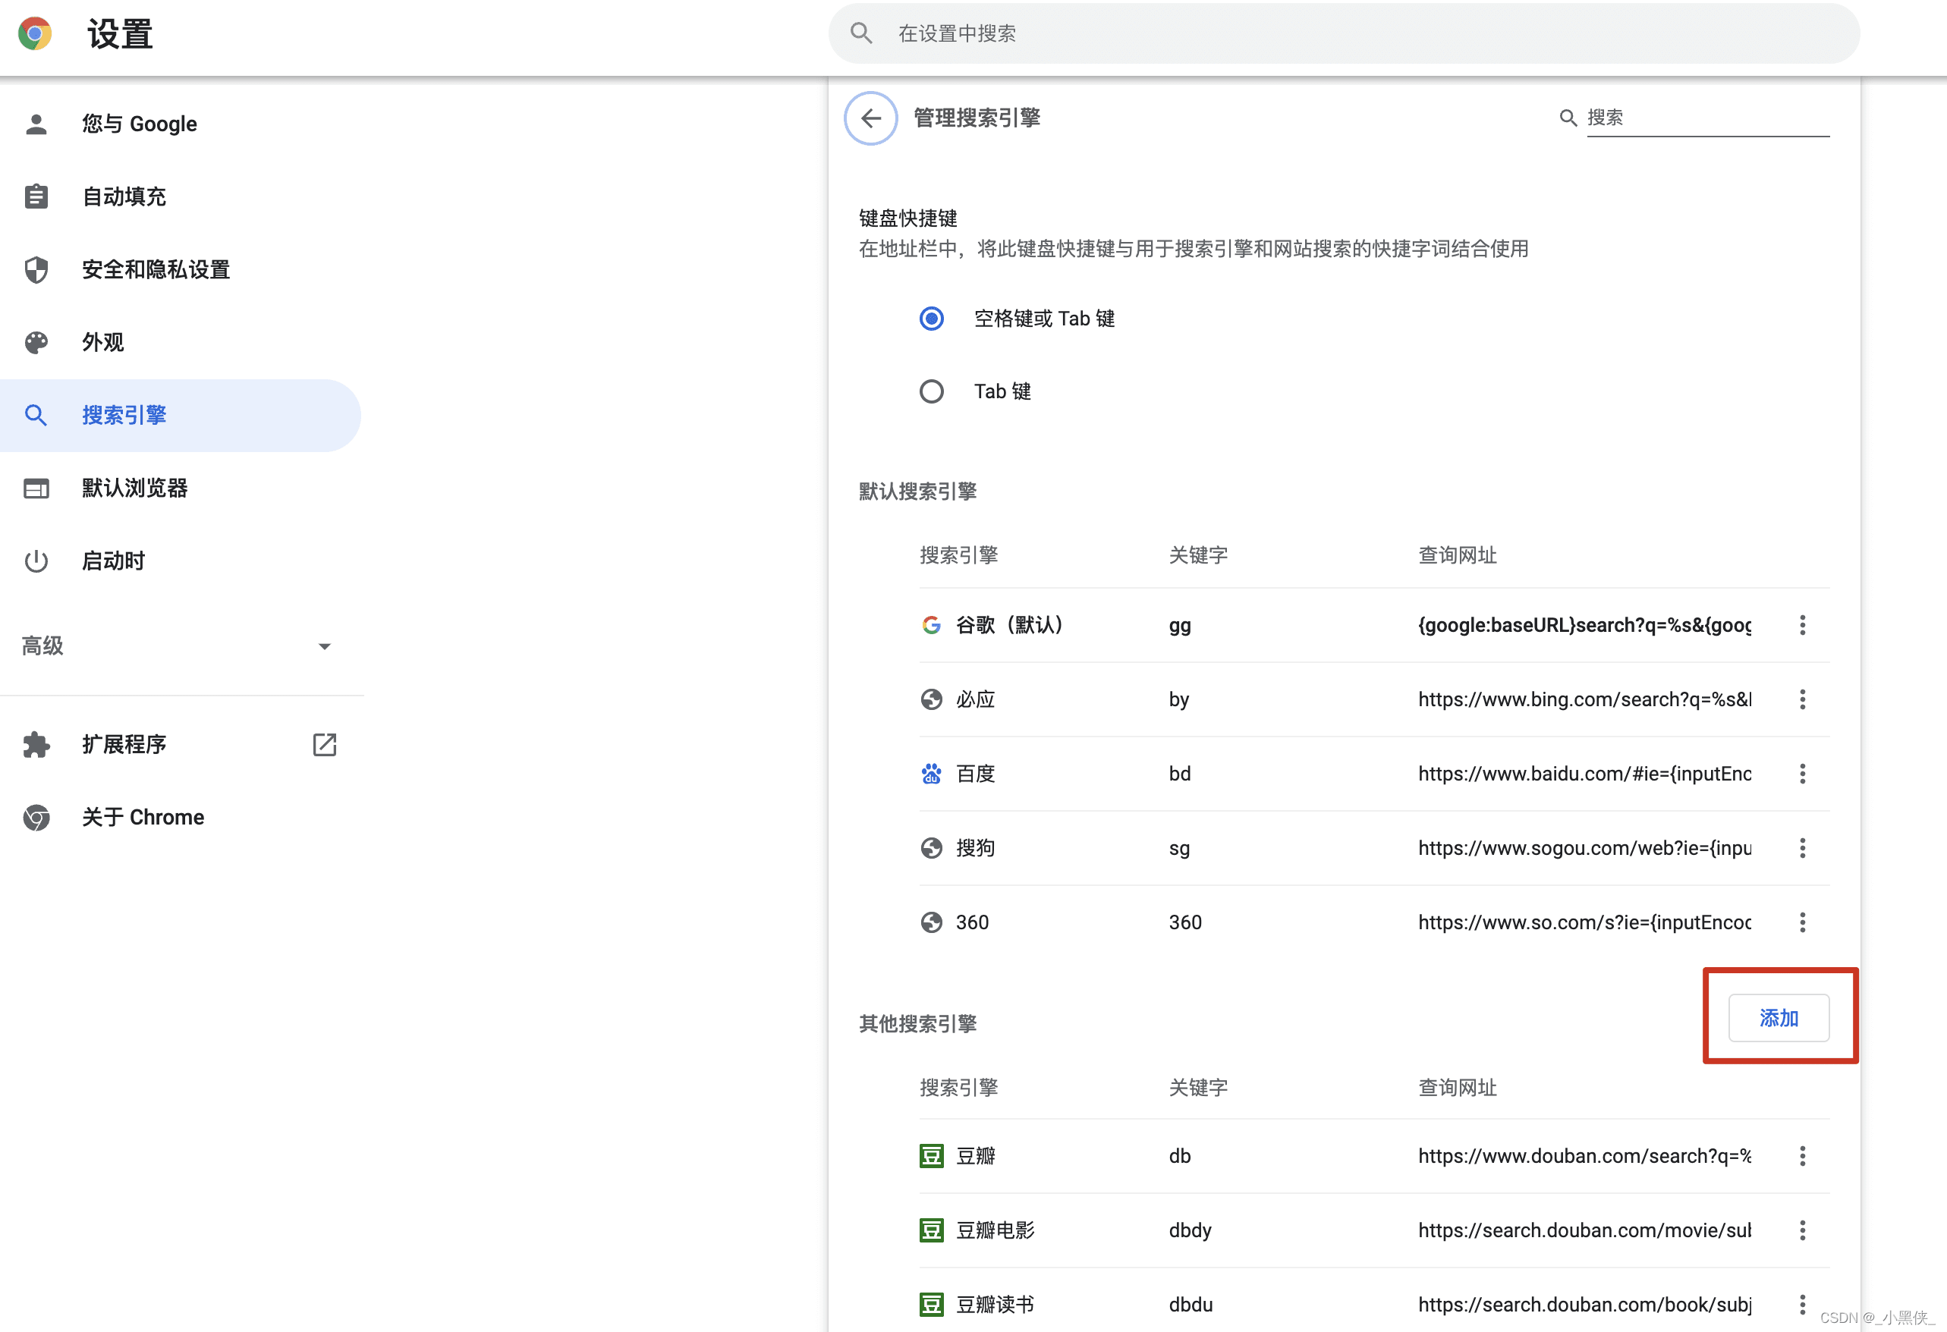Open 外观 settings section
1947x1332 pixels.
coord(180,343)
